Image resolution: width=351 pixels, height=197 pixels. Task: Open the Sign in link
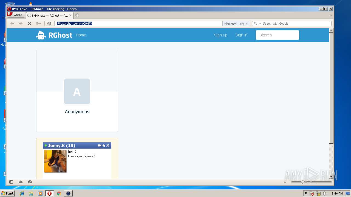click(241, 35)
